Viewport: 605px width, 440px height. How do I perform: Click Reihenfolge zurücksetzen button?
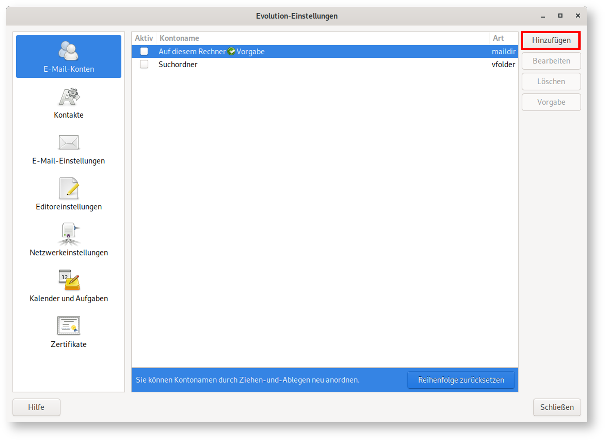point(461,380)
